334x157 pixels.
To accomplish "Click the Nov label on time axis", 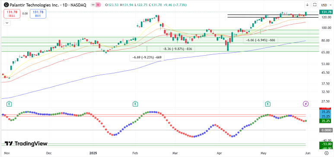I will pos(6,153).
